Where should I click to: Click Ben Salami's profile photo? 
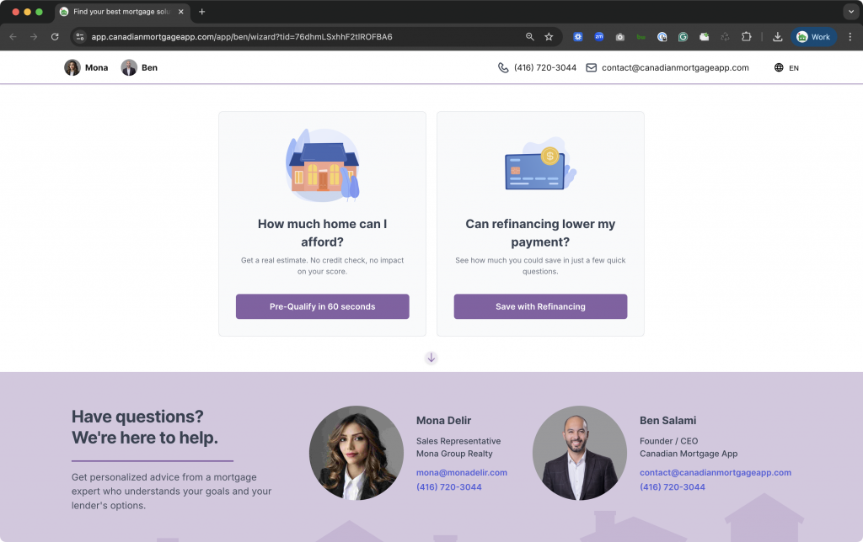pyautogui.click(x=579, y=453)
